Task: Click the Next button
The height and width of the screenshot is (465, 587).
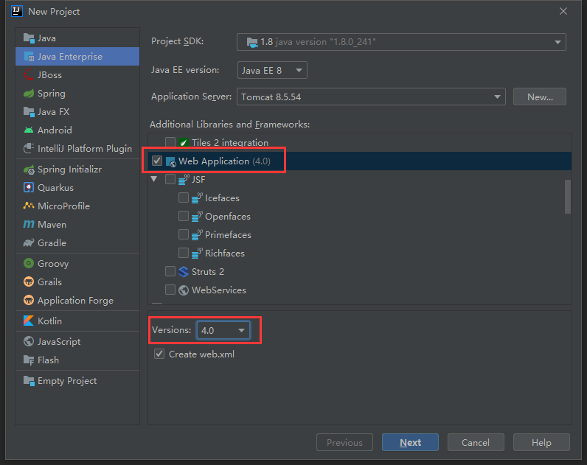Action: point(410,442)
